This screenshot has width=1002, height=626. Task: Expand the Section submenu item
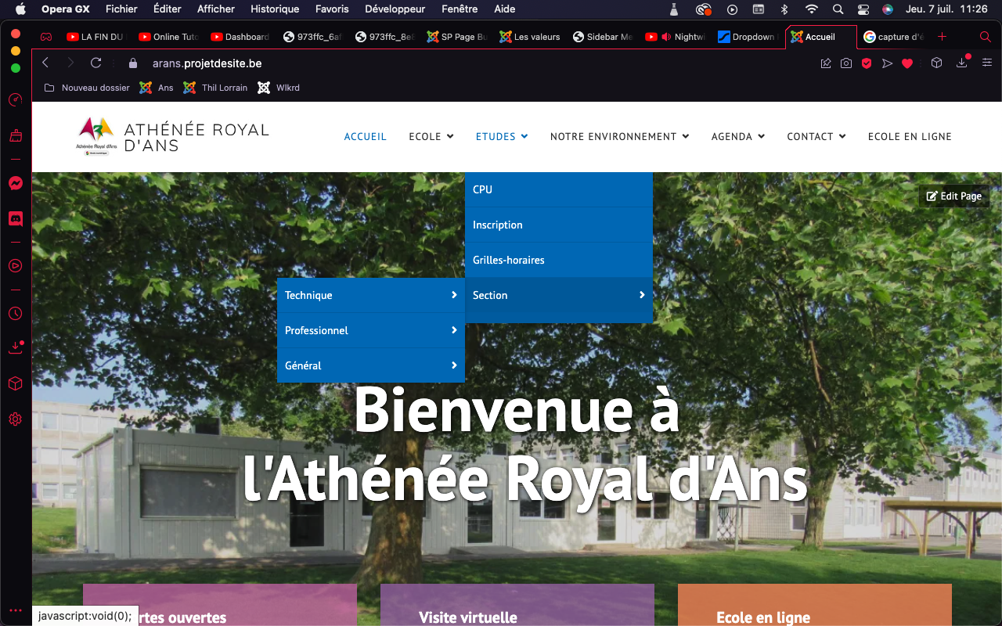tap(559, 295)
